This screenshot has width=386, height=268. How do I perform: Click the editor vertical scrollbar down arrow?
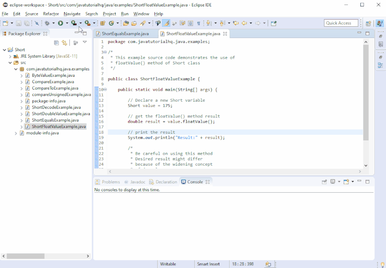coord(366,165)
